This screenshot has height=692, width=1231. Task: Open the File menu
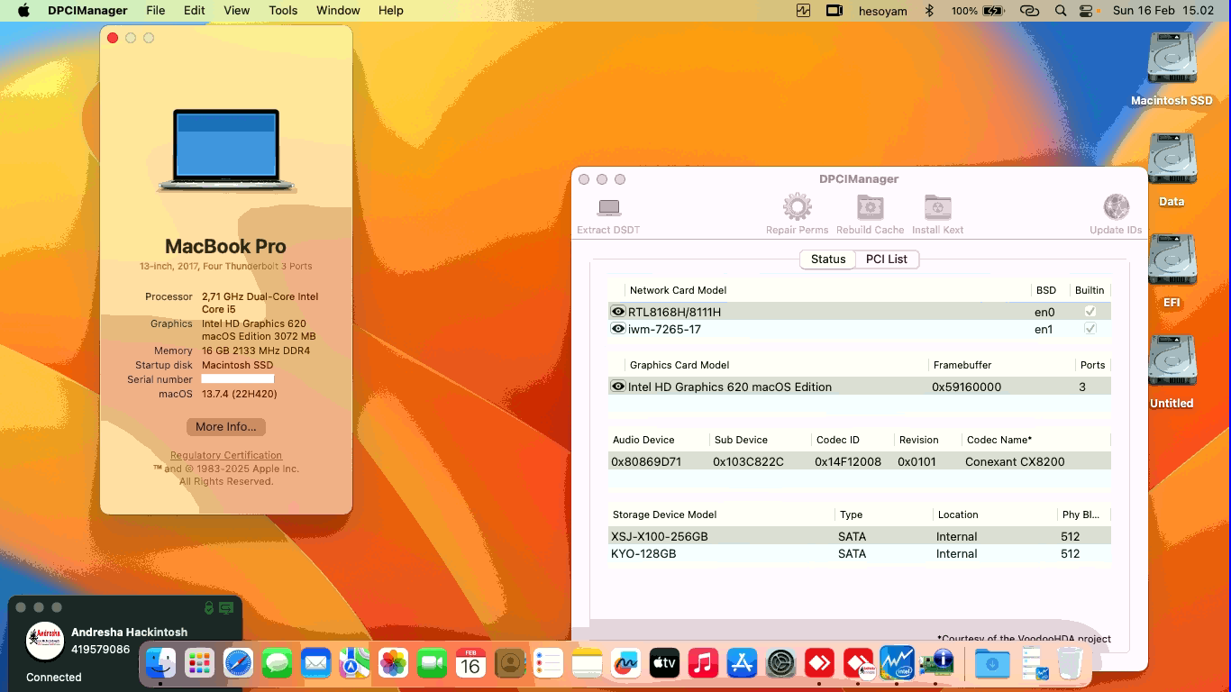pos(156,10)
